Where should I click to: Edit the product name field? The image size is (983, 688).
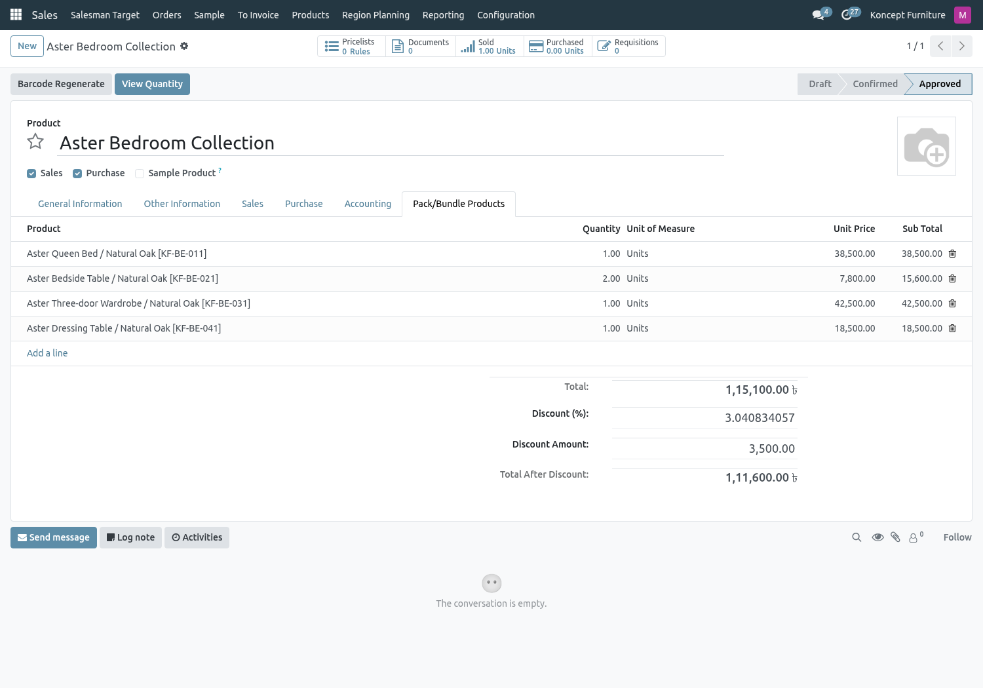tap(391, 143)
